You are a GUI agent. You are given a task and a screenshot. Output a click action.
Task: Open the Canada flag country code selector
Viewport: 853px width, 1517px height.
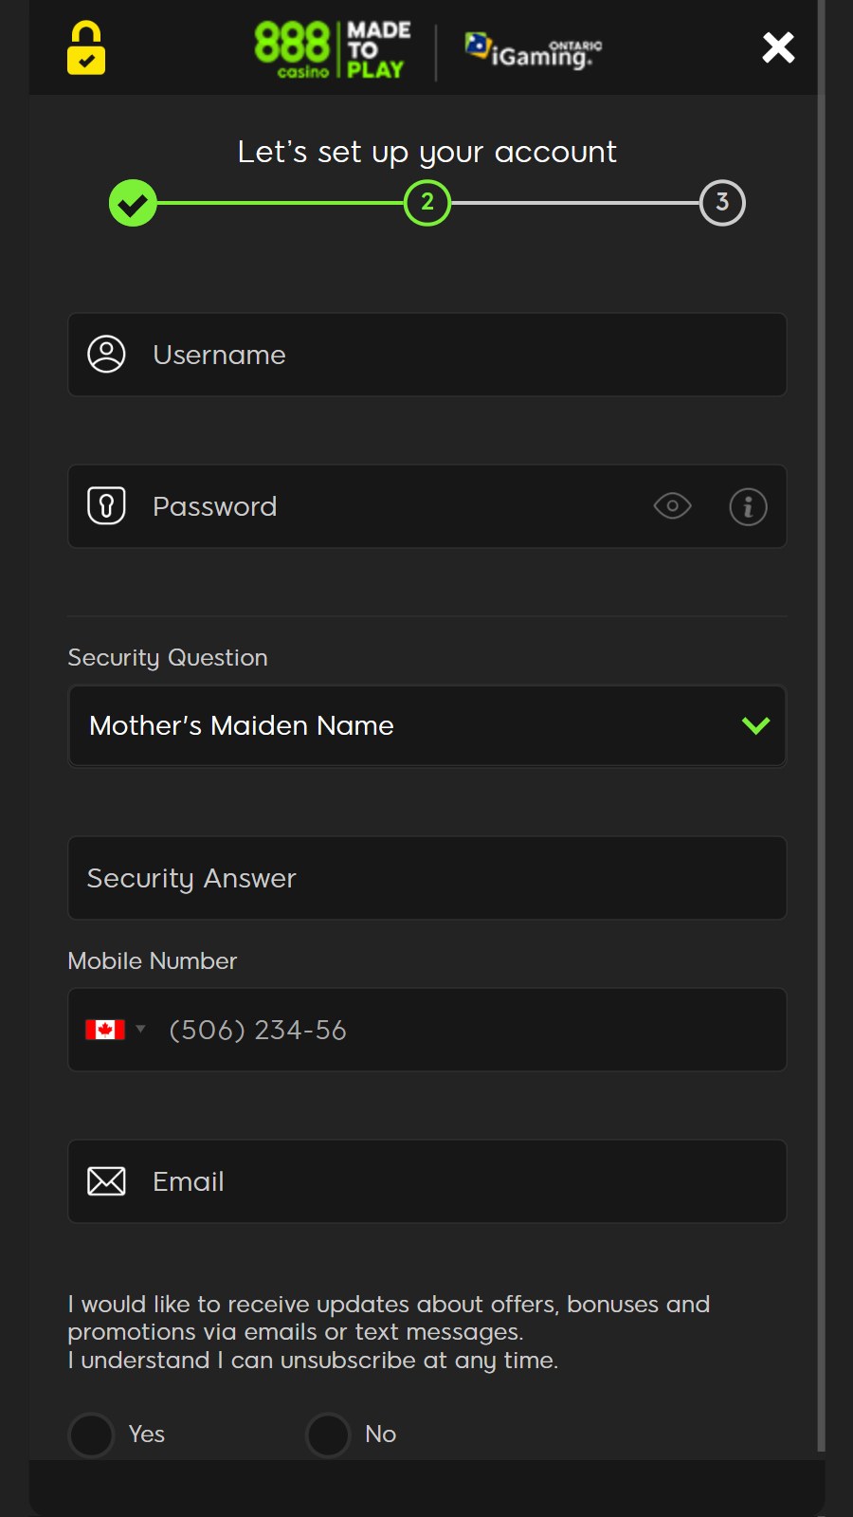coord(115,1030)
